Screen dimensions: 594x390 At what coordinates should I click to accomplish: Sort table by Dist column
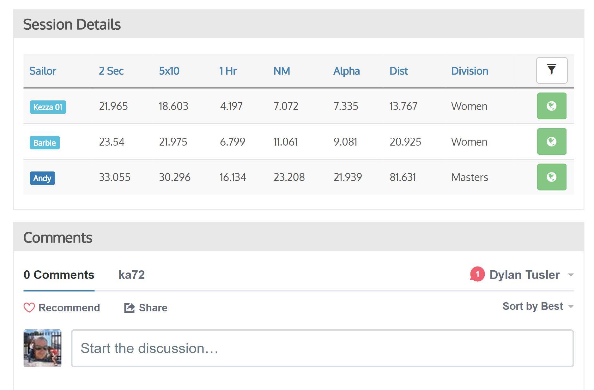tap(399, 71)
